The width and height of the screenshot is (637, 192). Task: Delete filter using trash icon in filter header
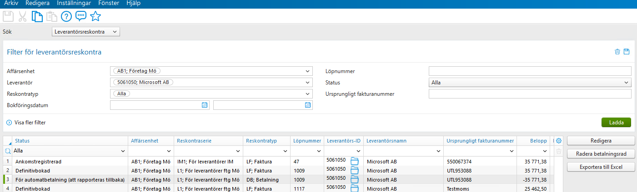617,52
